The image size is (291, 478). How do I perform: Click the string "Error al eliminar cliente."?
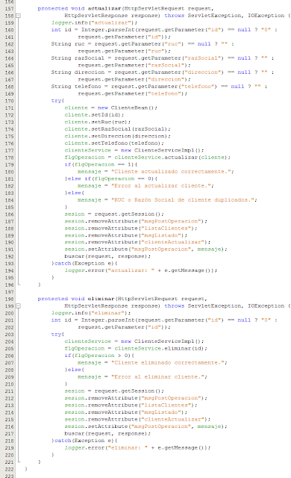click(x=157, y=376)
